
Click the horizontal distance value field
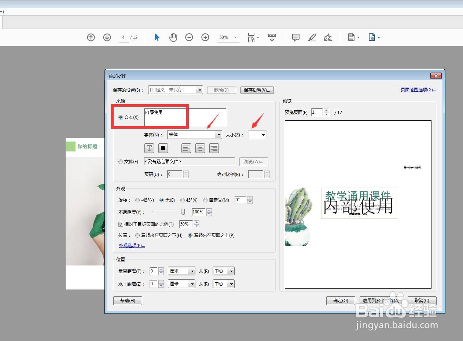(154, 284)
